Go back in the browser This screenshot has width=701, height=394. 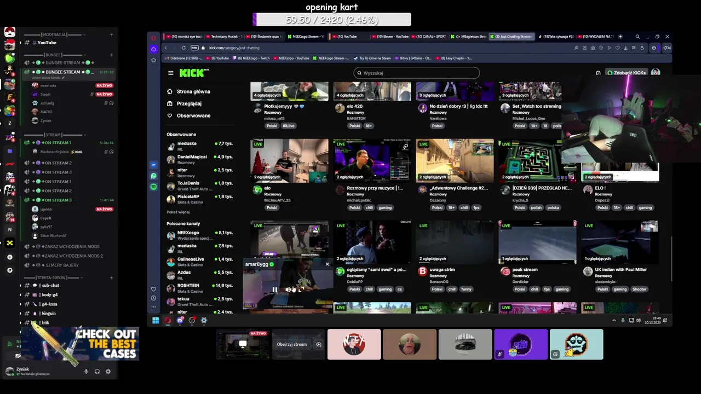pyautogui.click(x=165, y=48)
